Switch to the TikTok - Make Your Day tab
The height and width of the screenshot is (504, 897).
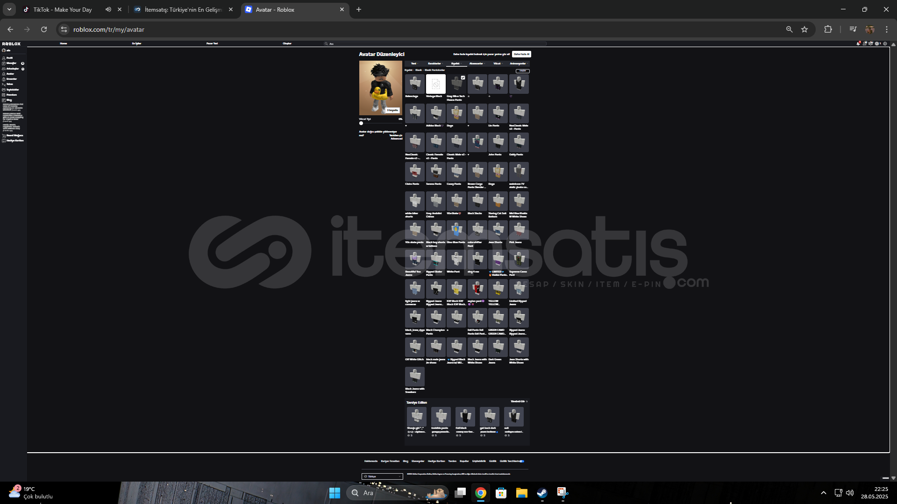(x=62, y=9)
